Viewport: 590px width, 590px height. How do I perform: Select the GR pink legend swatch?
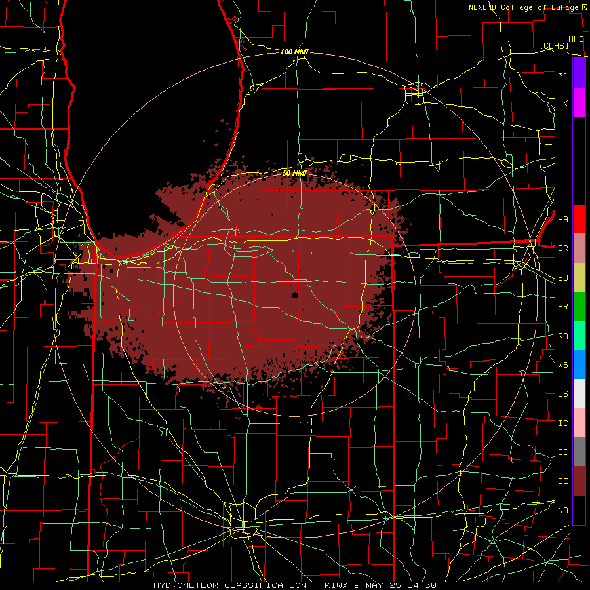[x=579, y=248]
